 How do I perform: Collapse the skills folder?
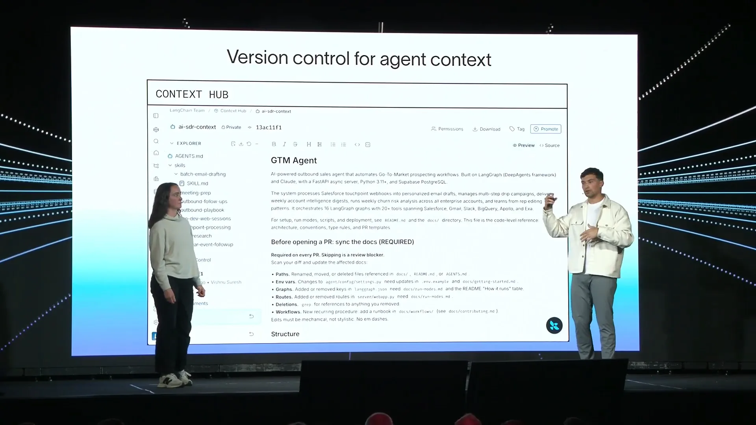170,165
